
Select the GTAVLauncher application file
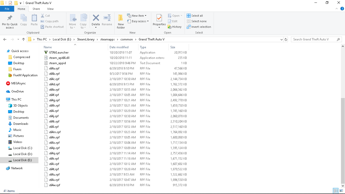[x=59, y=53]
